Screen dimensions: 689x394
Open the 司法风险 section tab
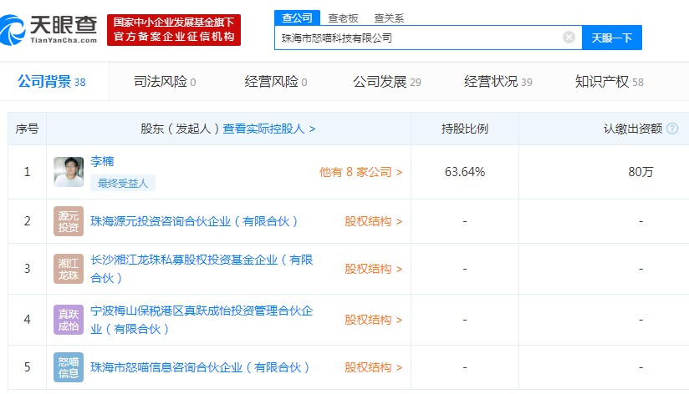(x=165, y=82)
